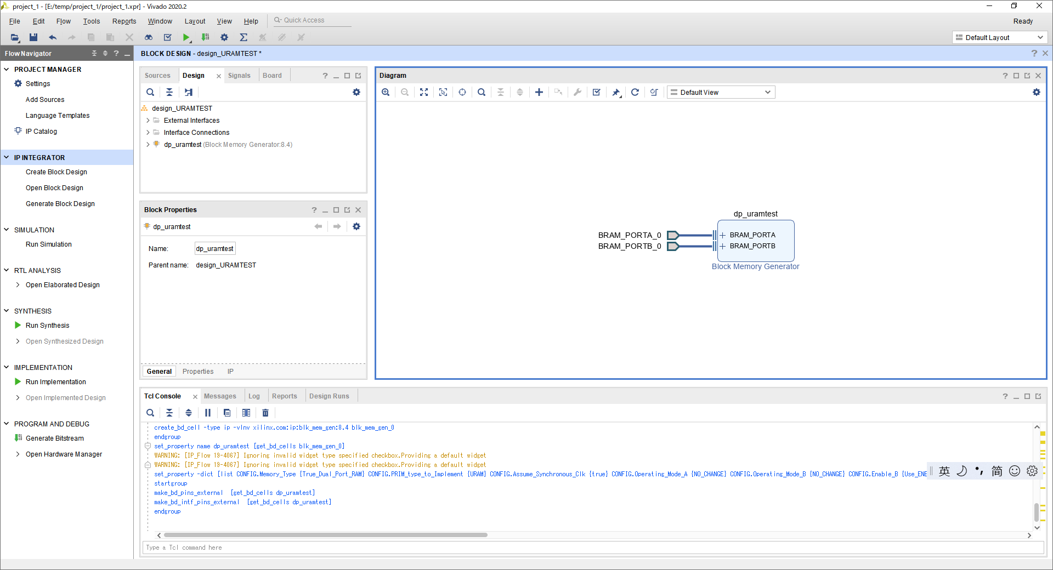
Task: Click Tcl Console horizontal scrollbar
Action: pyautogui.click(x=325, y=535)
